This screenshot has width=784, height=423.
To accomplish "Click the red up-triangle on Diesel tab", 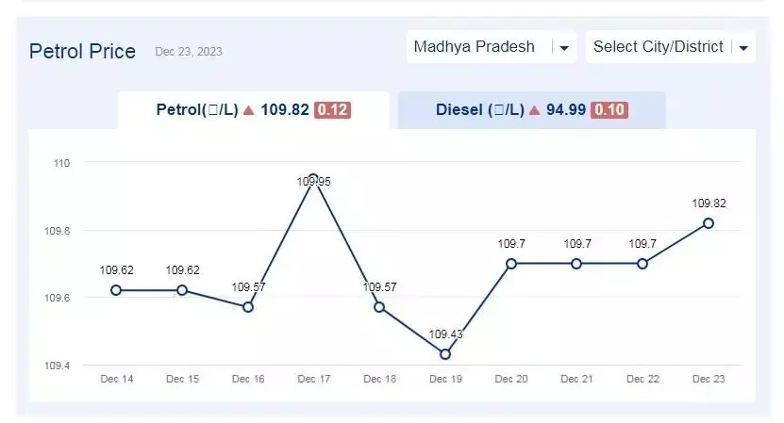I will coord(534,110).
